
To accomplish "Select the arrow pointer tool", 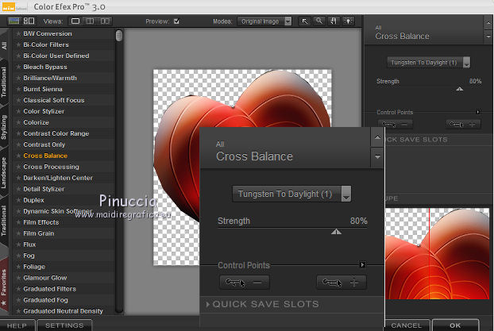I will (x=304, y=21).
